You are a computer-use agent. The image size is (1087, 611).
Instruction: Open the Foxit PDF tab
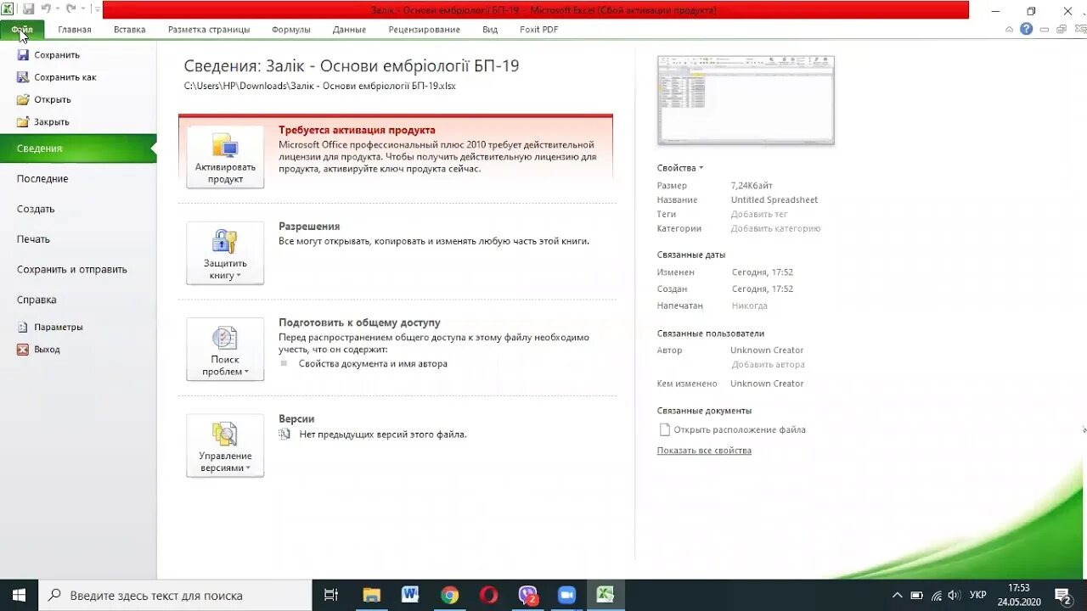click(x=539, y=29)
